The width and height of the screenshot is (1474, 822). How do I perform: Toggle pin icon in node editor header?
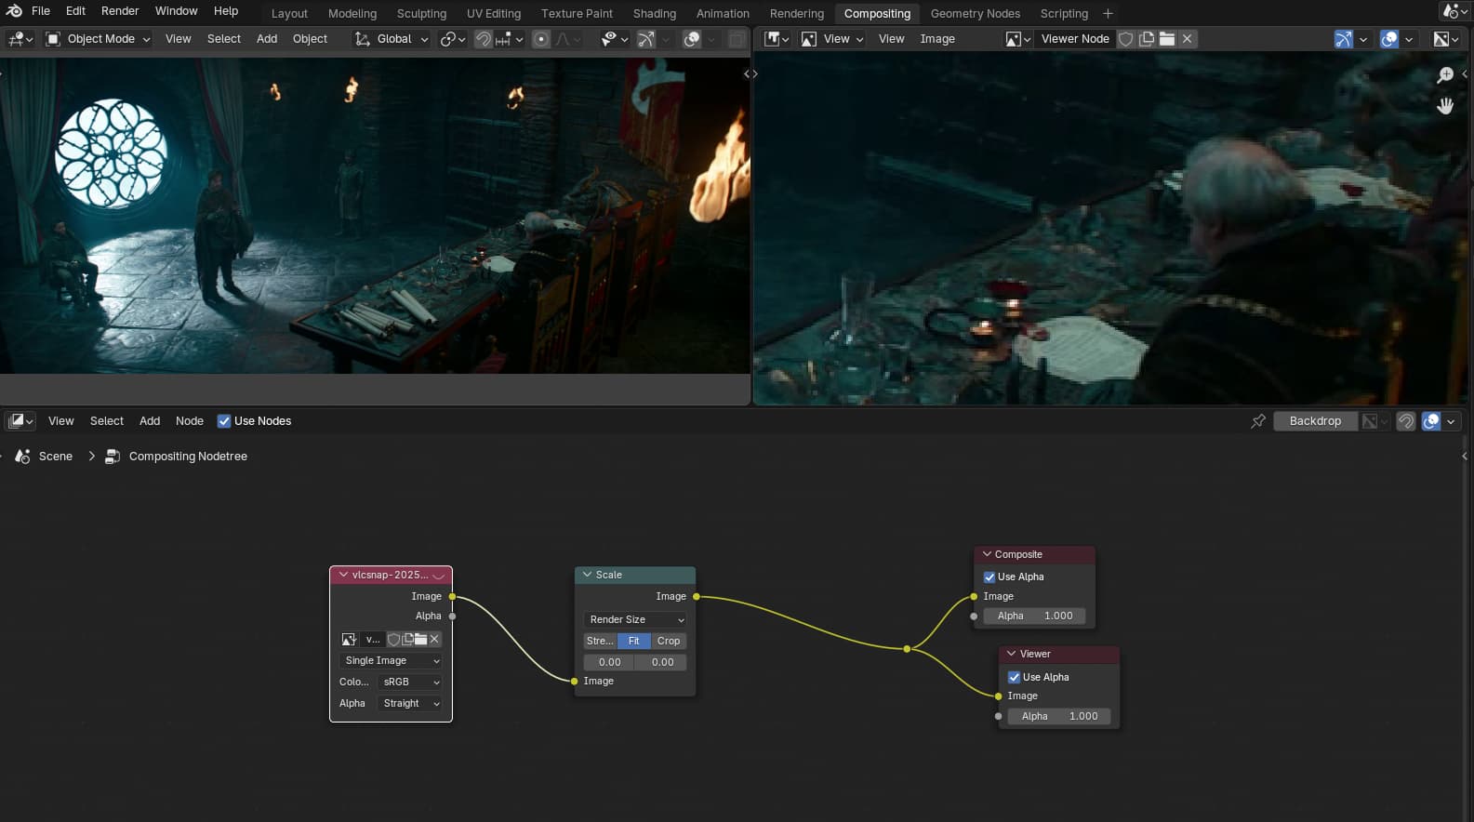[x=1258, y=421]
